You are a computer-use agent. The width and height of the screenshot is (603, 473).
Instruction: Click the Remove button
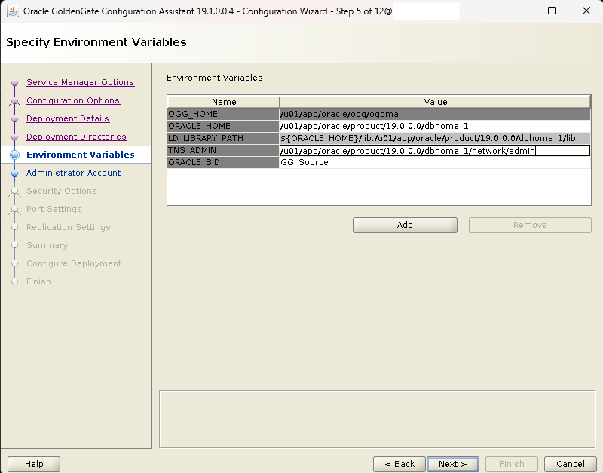click(530, 225)
